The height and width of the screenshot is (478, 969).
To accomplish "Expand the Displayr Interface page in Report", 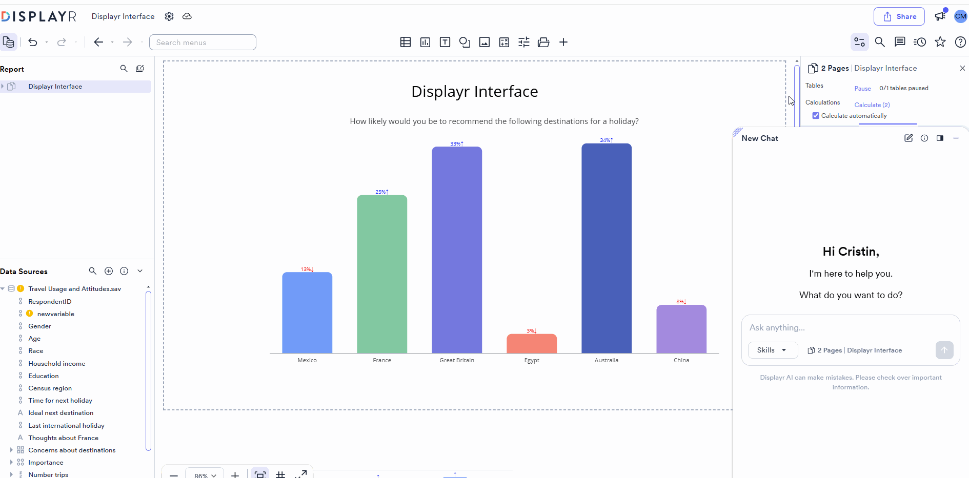I will 3,87.
